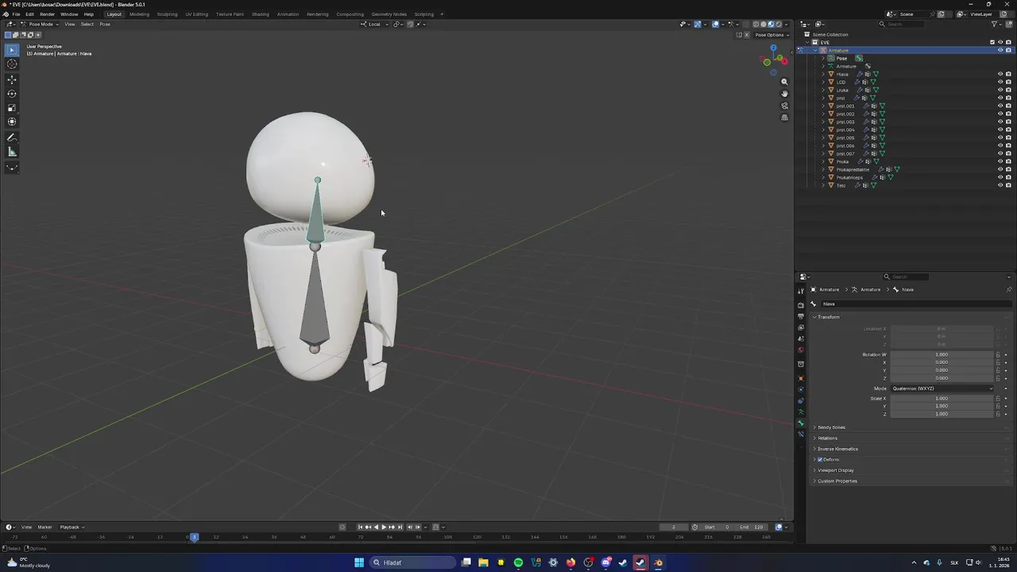1017x572 pixels.
Task: Jump to timeline end frame
Action: tap(400, 527)
